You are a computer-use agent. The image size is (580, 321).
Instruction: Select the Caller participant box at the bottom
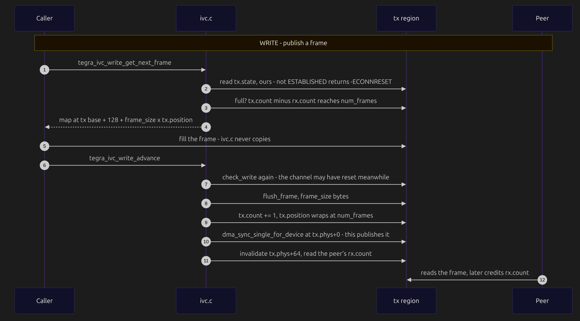coord(44,301)
